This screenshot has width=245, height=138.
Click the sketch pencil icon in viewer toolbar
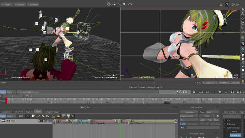tap(238, 4)
